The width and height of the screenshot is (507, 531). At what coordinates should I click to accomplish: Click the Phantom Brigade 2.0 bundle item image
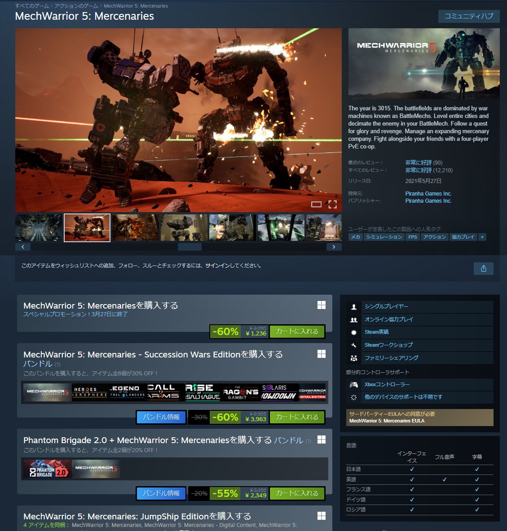coord(47,469)
